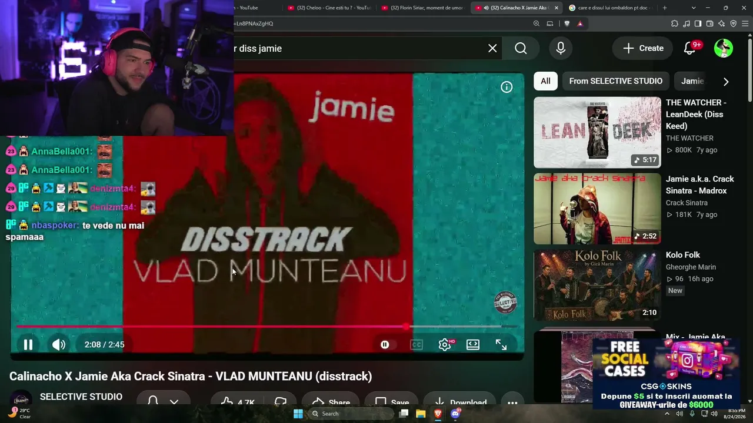Open Jamie a.k.a. Crack Sinatra - Madrox title
753x423 pixels.
click(x=700, y=184)
